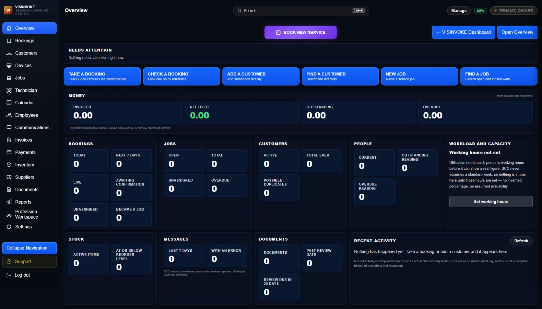Click the Devices monitor icon

(9, 65)
